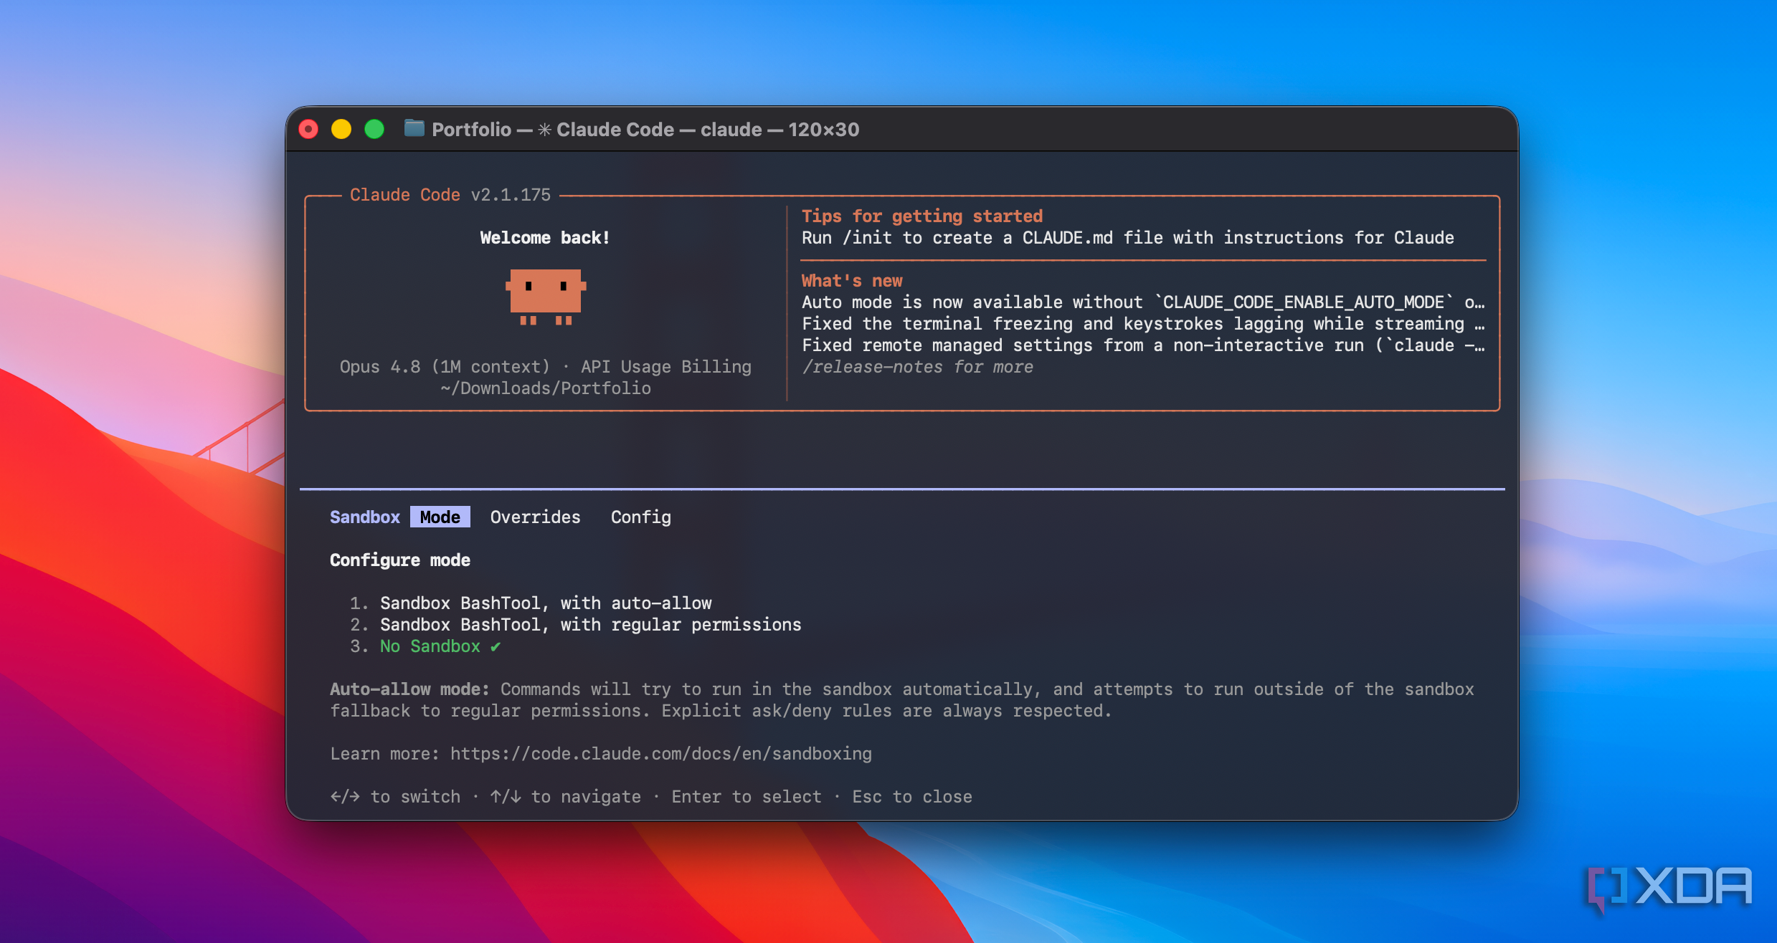The image size is (1777, 943).
Task: Switch to the Overrides tab
Action: tap(535, 517)
